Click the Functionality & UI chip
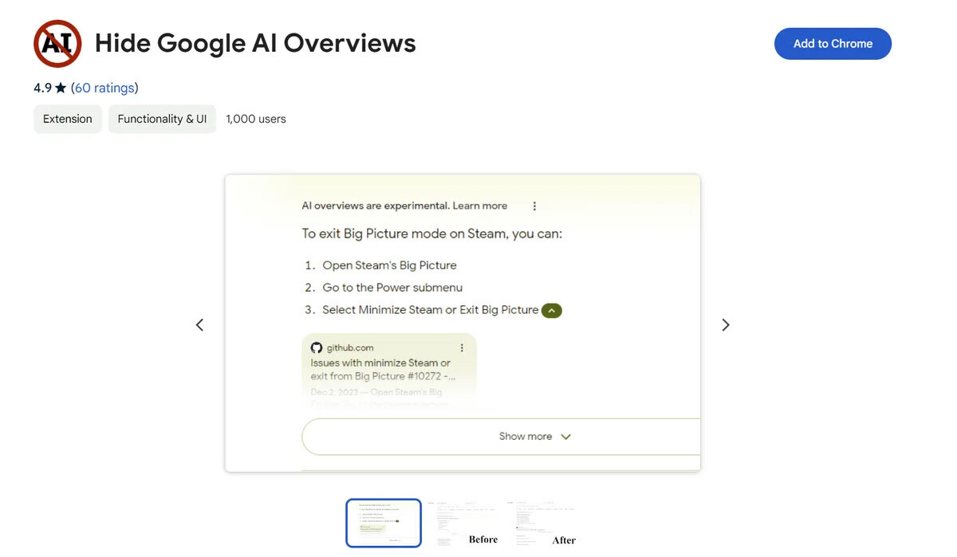957x557 pixels. pyautogui.click(x=162, y=119)
